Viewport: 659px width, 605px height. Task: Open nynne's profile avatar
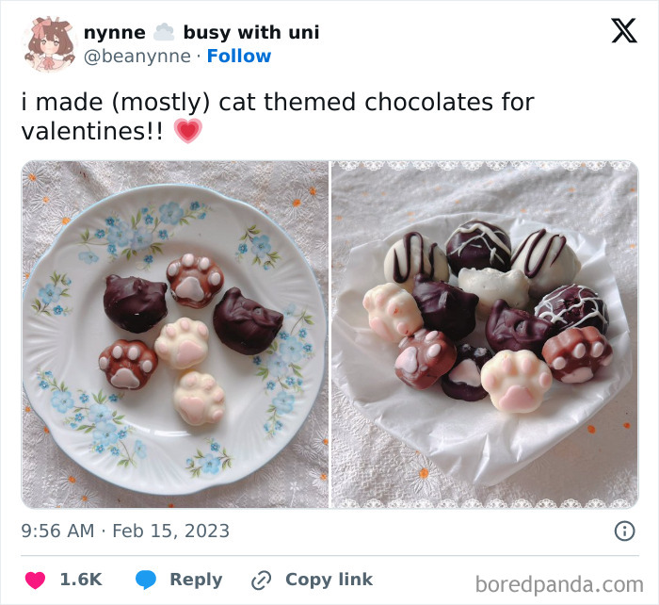point(50,43)
